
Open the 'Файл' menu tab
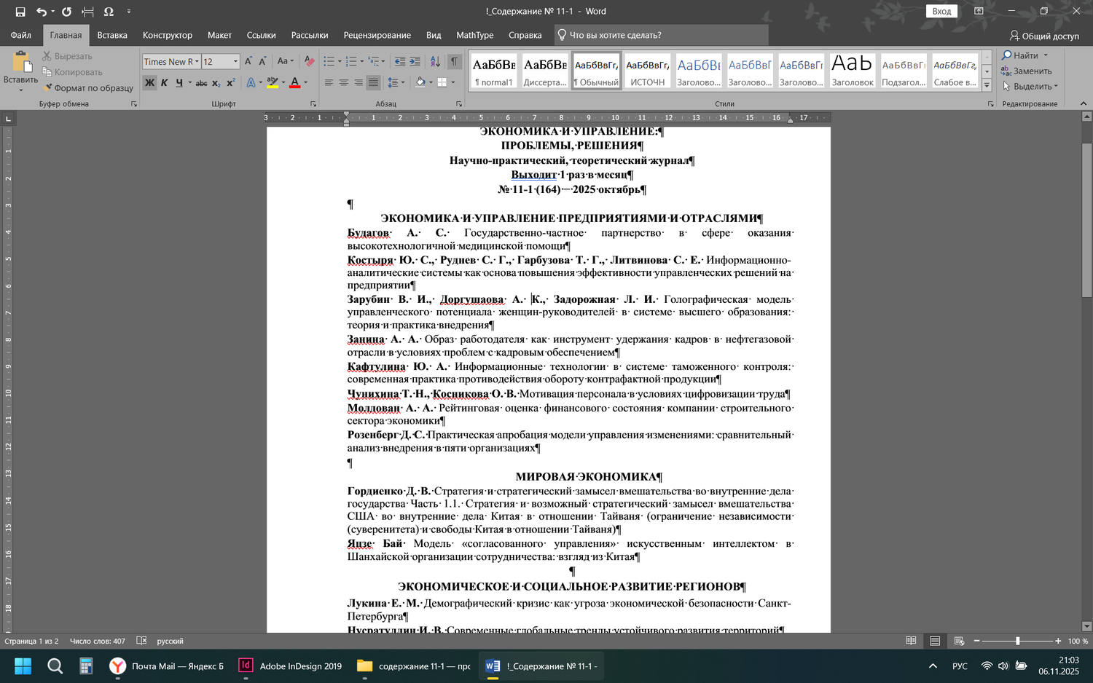20,35
